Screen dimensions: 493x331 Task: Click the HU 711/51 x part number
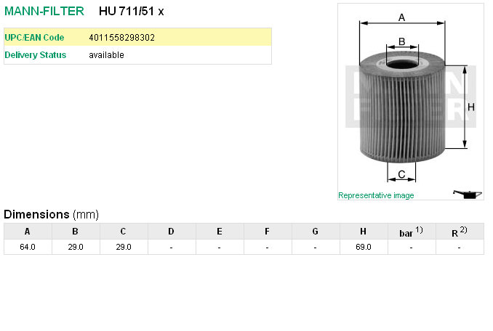[x=131, y=12]
